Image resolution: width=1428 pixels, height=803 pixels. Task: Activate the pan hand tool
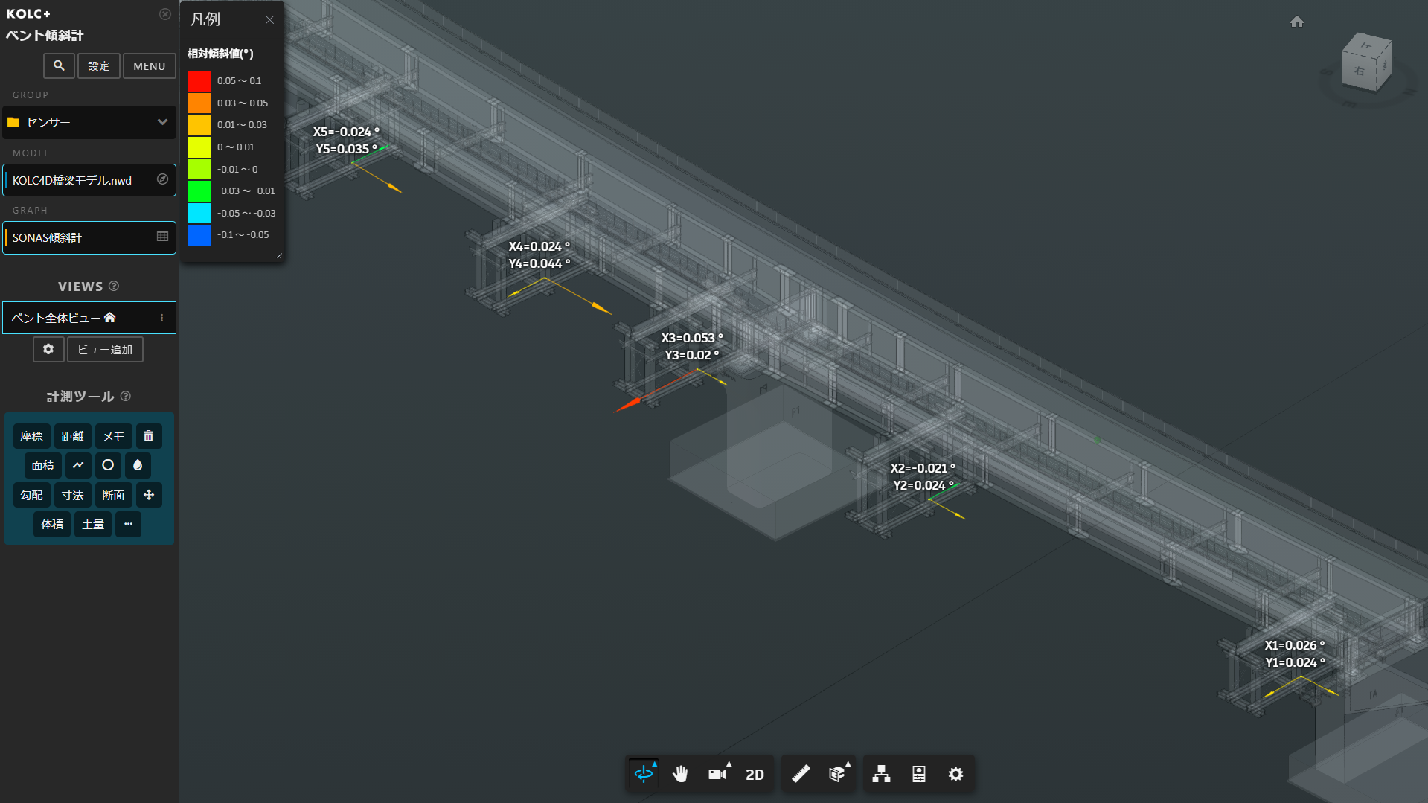(680, 774)
